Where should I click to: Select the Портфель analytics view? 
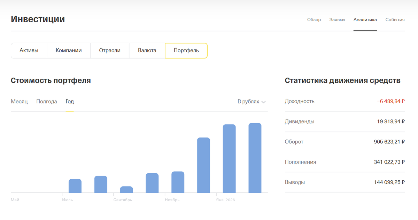tap(186, 50)
